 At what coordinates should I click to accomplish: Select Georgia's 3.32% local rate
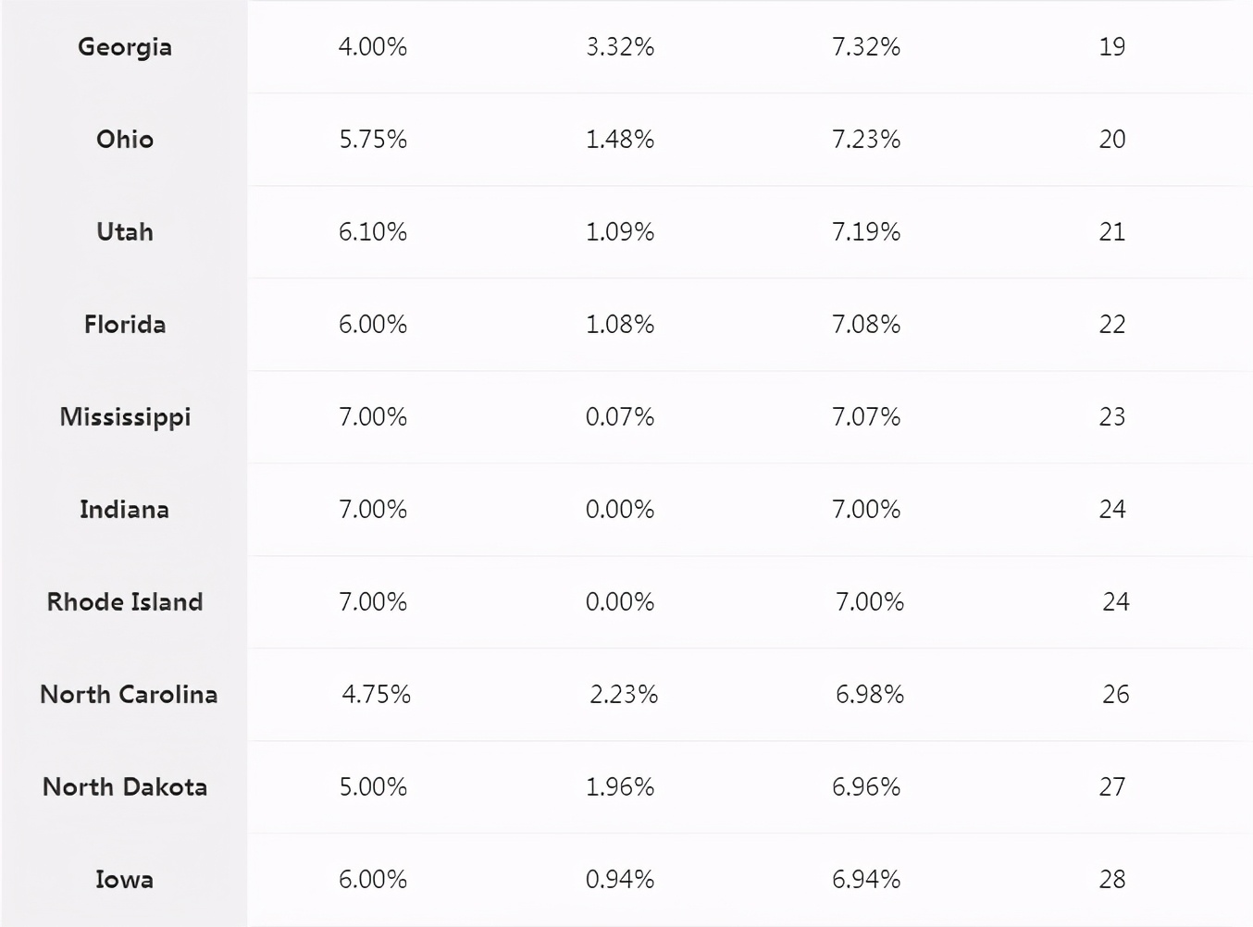(x=620, y=47)
